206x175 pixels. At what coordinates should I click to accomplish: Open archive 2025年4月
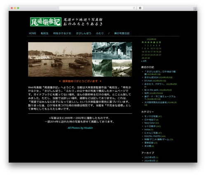coord(150,157)
